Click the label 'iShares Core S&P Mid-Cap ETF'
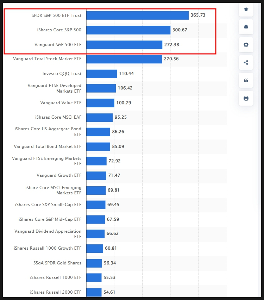The height and width of the screenshot is (300, 264). [x=50, y=219]
